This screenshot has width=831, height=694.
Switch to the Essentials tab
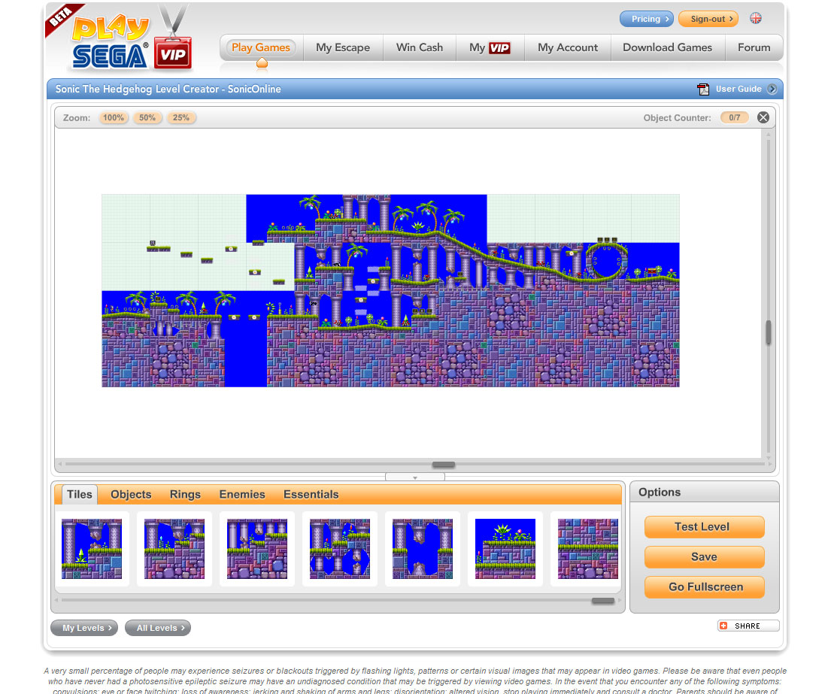coord(311,494)
